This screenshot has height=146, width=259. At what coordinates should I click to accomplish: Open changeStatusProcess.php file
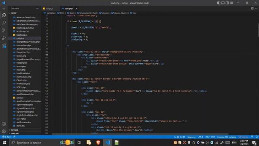[x=28, y=42]
